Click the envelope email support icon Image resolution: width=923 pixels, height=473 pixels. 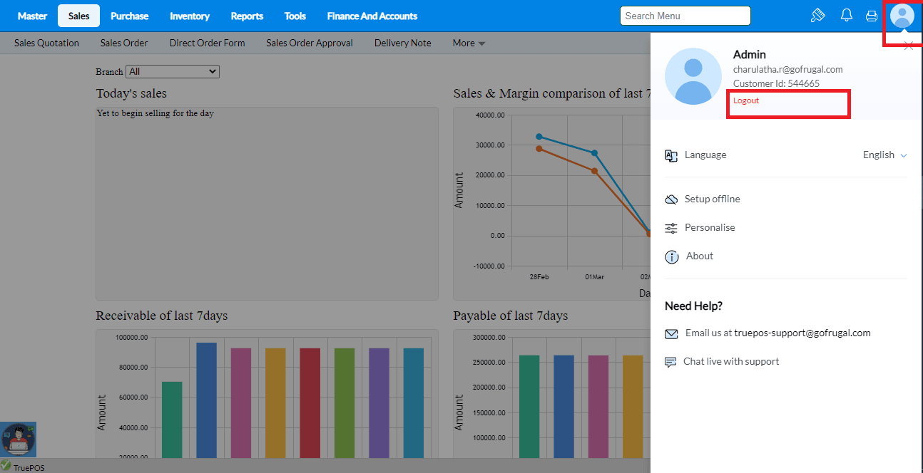click(671, 333)
